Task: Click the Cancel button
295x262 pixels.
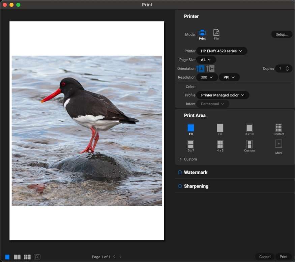Action: (265, 257)
